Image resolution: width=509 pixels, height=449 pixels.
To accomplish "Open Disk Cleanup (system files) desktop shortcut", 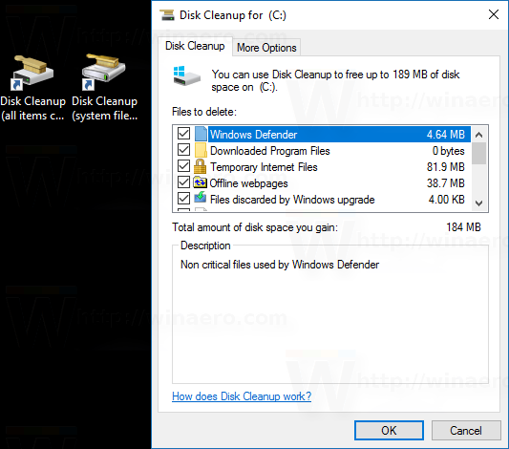I will pyautogui.click(x=104, y=88).
